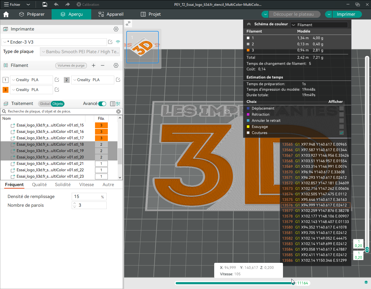Screen dimensions: 371x289
Task: Select filament 1 color swatch
Action: [x=6, y=80]
